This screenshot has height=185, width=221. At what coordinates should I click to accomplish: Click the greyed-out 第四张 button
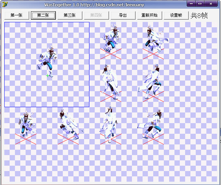tap(96, 15)
